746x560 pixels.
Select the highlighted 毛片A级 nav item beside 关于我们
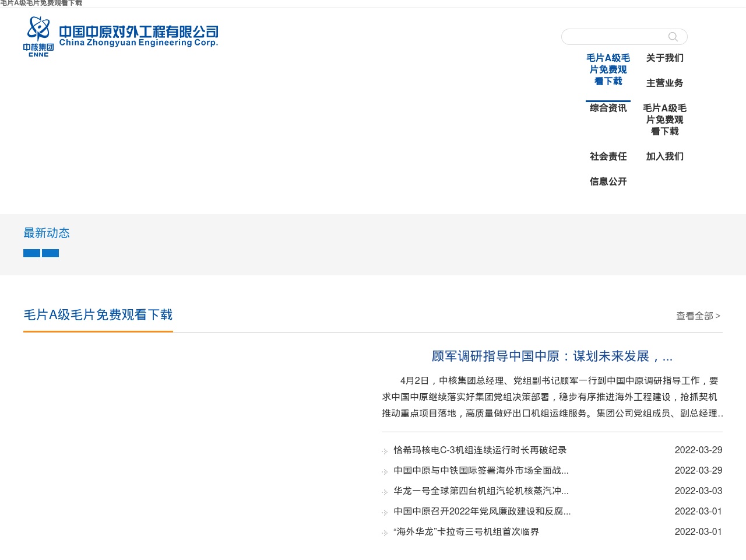pos(608,69)
